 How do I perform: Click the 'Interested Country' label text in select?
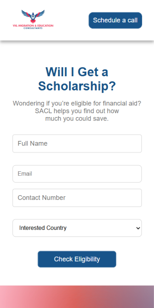click(x=43, y=228)
